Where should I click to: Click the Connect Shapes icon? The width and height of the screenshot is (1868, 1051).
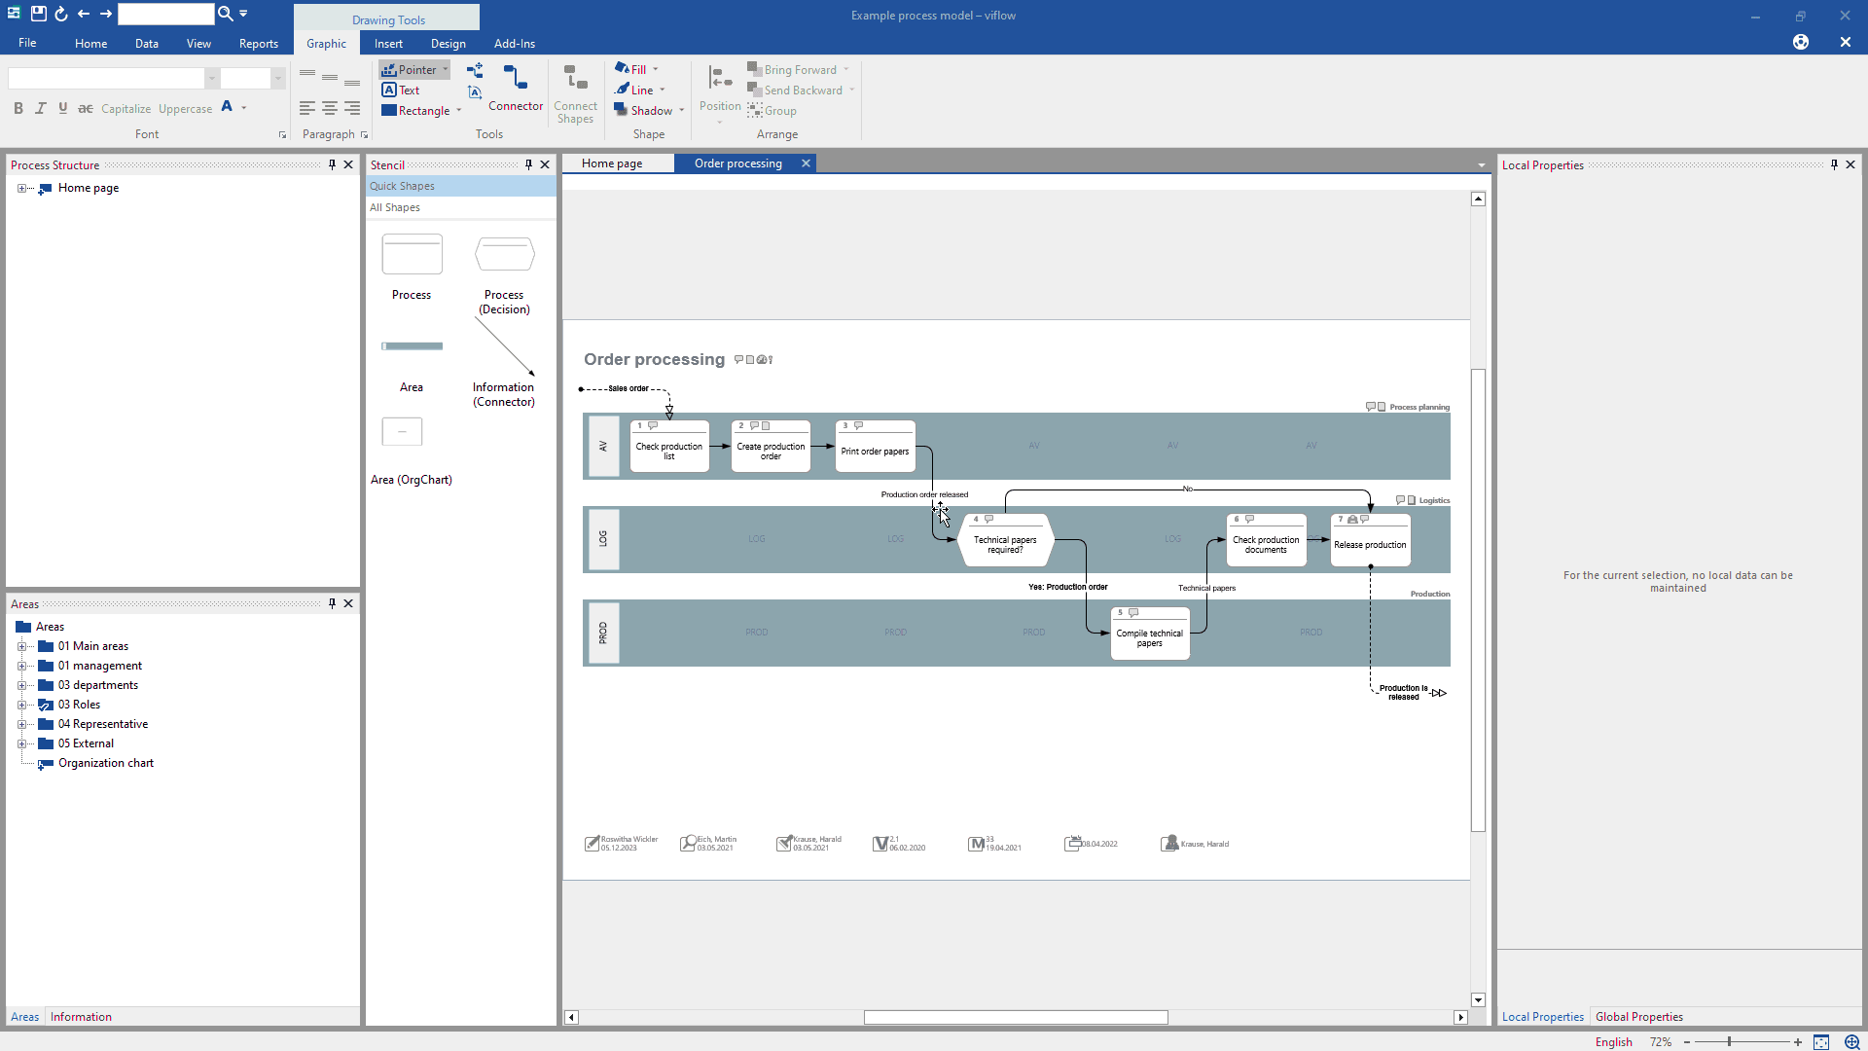575,93
